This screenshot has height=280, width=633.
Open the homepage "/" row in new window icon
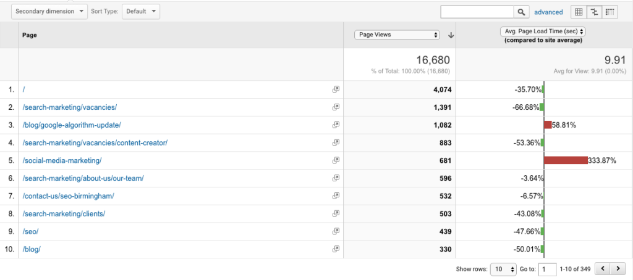pos(336,89)
